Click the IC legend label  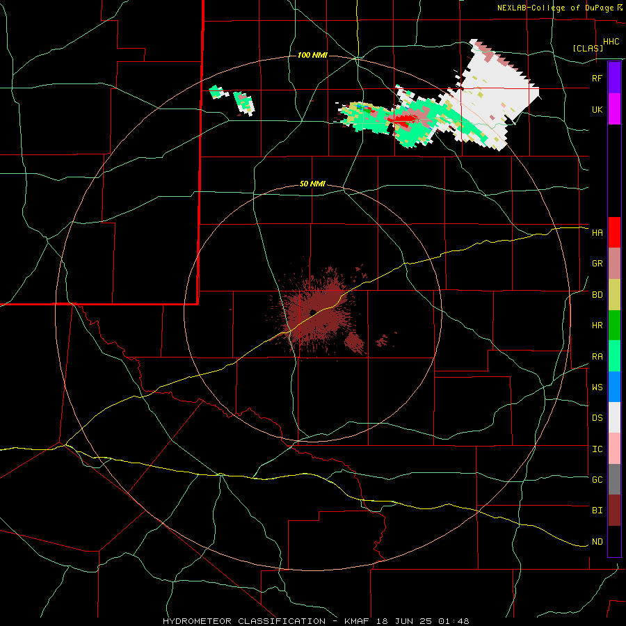tap(597, 449)
